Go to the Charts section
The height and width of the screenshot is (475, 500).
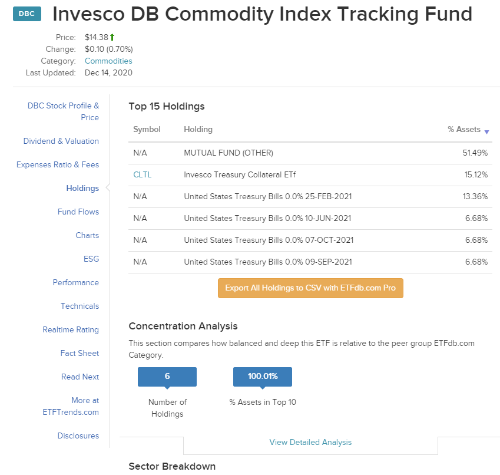pos(87,236)
